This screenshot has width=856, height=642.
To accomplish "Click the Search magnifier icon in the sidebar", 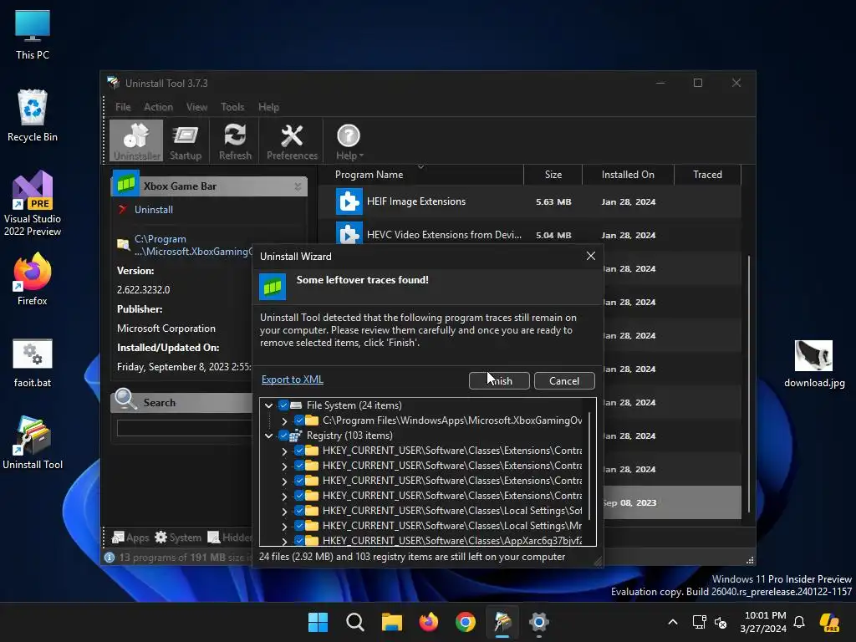I will (125, 400).
